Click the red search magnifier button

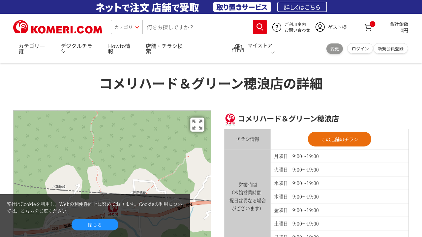(260, 27)
